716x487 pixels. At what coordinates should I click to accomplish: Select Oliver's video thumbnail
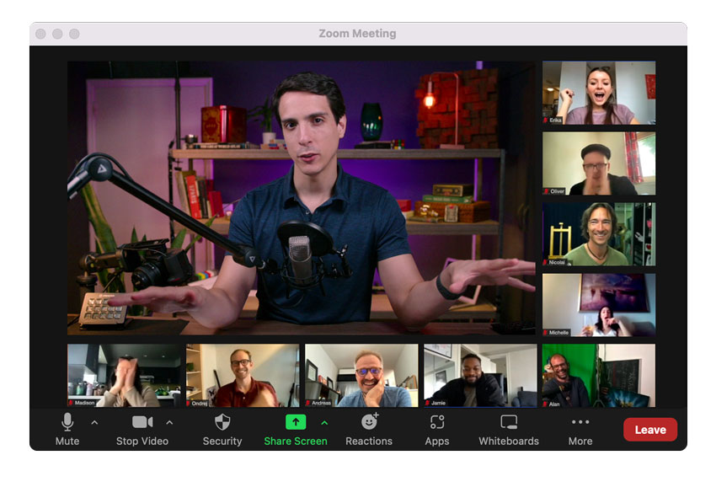click(x=598, y=163)
